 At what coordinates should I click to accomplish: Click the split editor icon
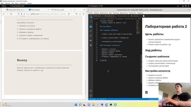pyautogui.click(x=137, y=16)
